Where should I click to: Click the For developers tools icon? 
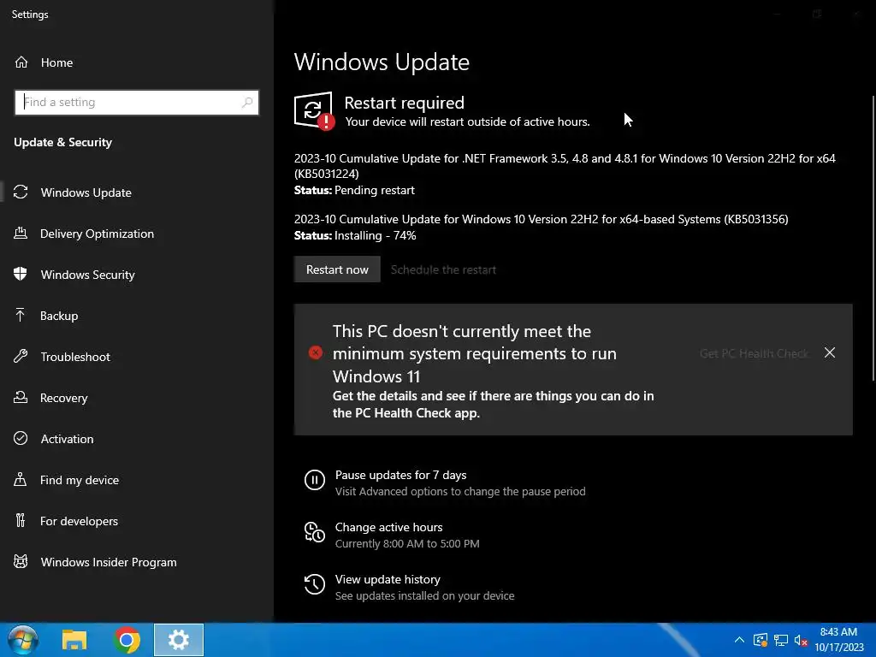(x=21, y=521)
